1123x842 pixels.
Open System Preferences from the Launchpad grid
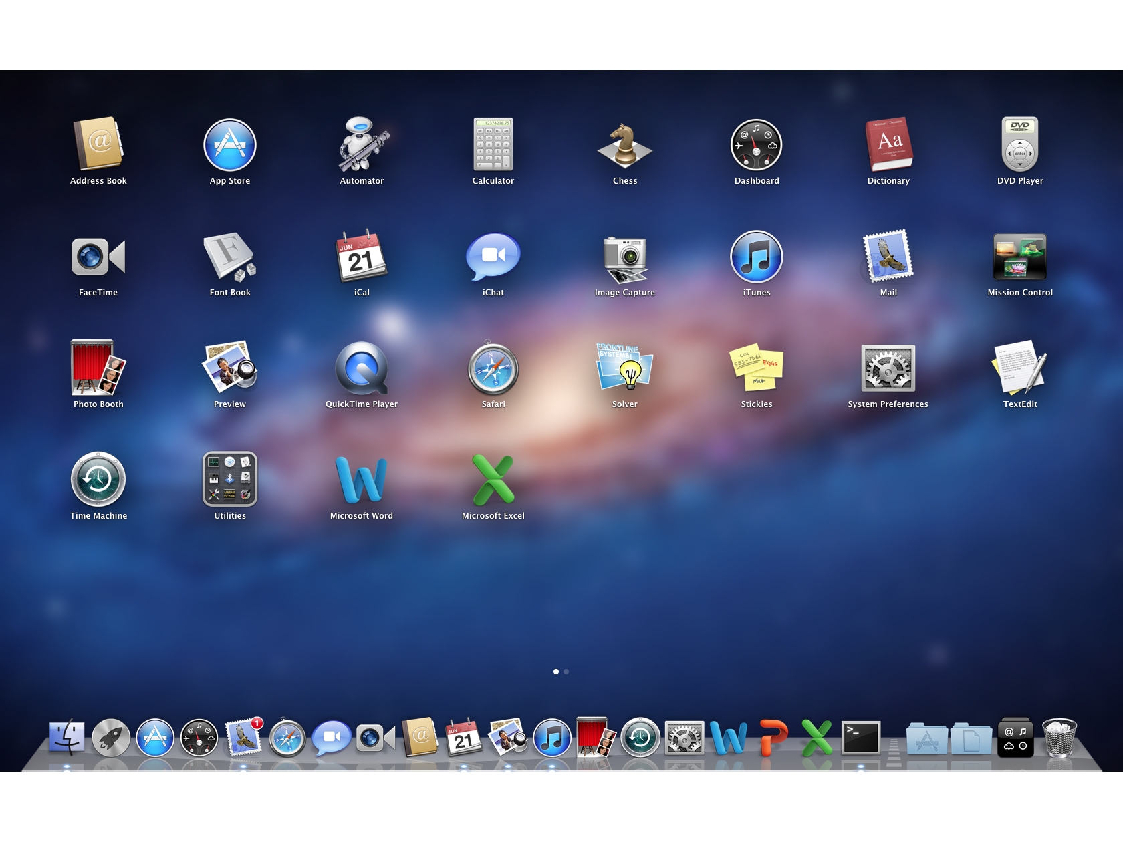tap(888, 368)
